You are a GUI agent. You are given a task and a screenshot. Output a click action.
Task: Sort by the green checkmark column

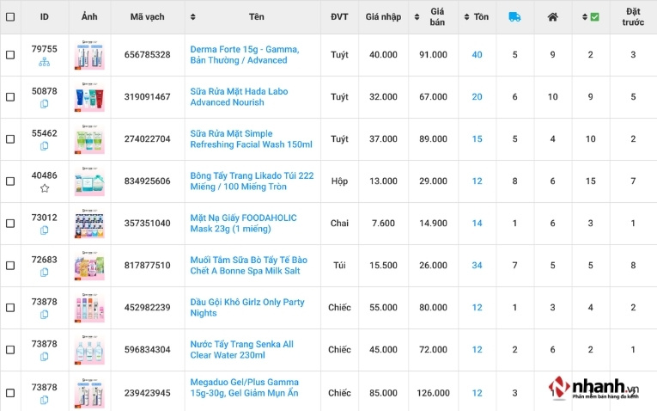click(x=585, y=17)
